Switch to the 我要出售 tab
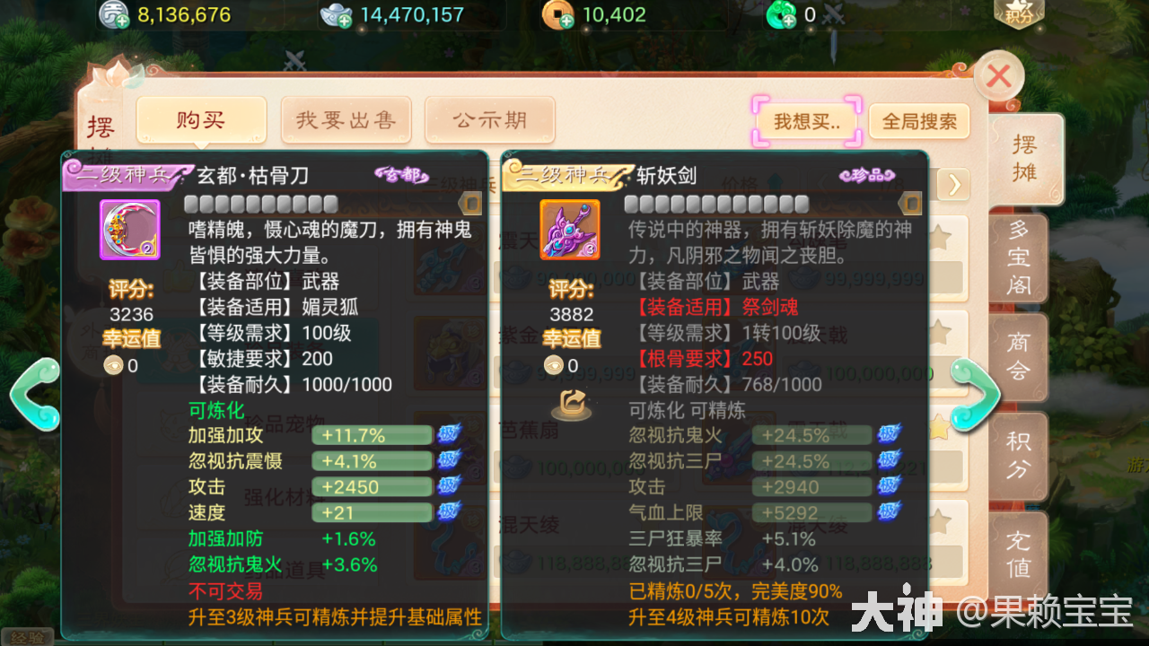Image resolution: width=1149 pixels, height=646 pixels. coord(346,120)
